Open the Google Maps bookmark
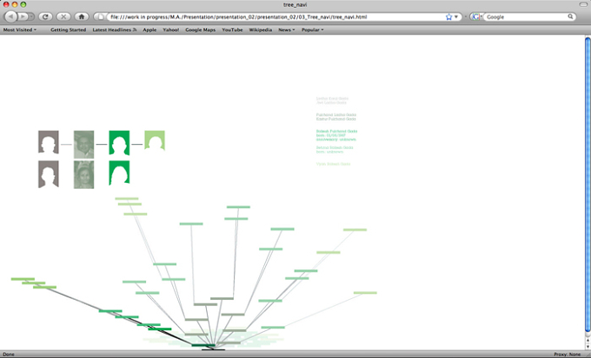Image resolution: width=591 pixels, height=358 pixels. point(200,29)
